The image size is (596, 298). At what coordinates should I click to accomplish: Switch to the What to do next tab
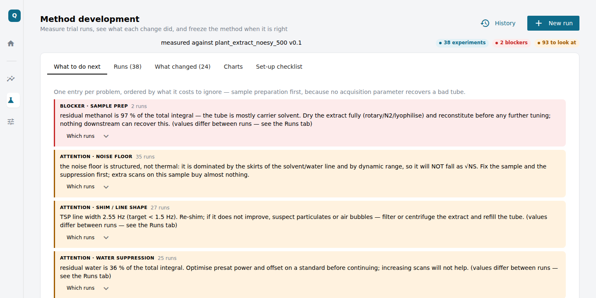[x=77, y=67]
